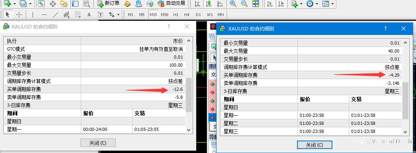Select -4.29 buy swap value
Viewport: 416px width, 153px height.
point(394,75)
